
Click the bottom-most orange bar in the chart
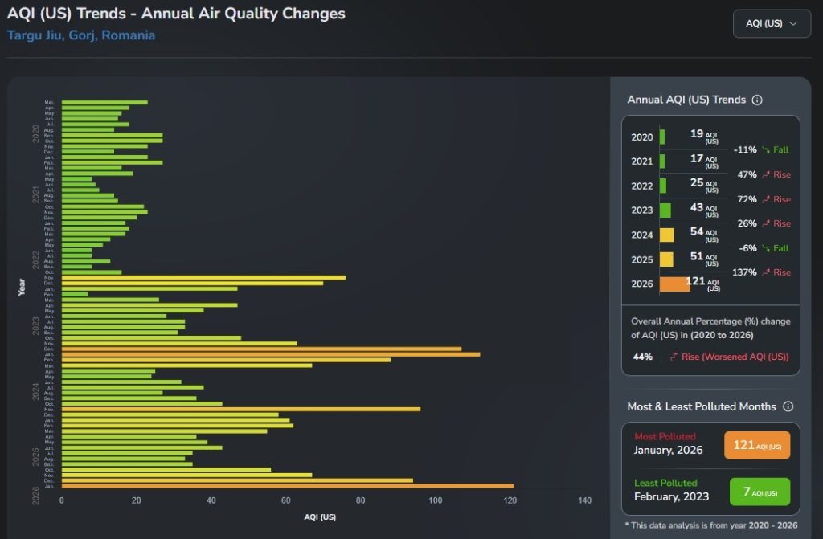pos(287,486)
